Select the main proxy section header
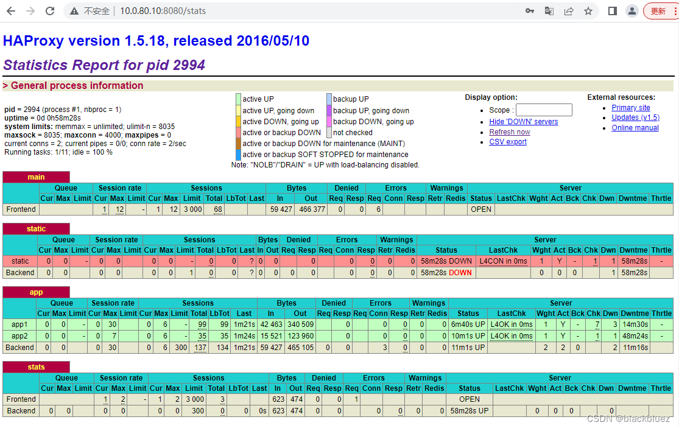 [36, 177]
